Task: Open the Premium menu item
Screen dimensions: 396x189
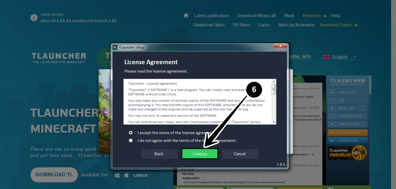Action: [312, 16]
